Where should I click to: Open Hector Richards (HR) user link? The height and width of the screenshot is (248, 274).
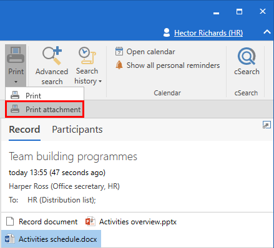208,33
